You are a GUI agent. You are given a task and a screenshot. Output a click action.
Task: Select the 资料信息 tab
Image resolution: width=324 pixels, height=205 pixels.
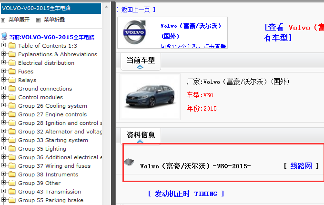pos(141,136)
